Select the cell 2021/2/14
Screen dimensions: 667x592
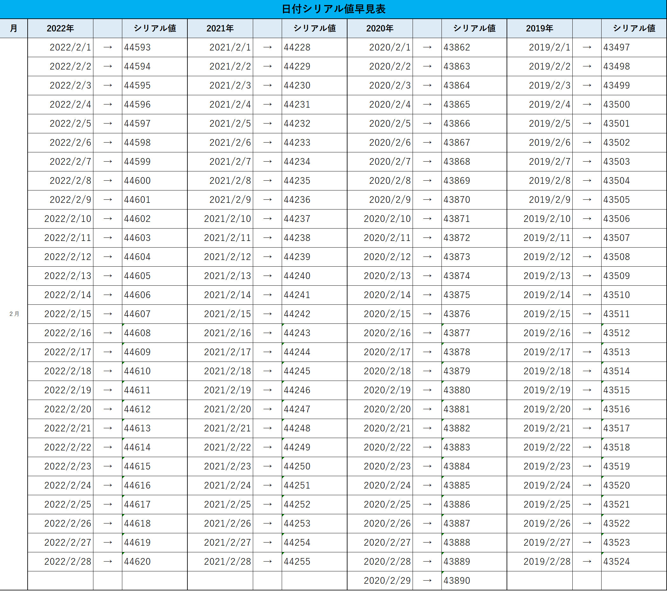point(220,295)
